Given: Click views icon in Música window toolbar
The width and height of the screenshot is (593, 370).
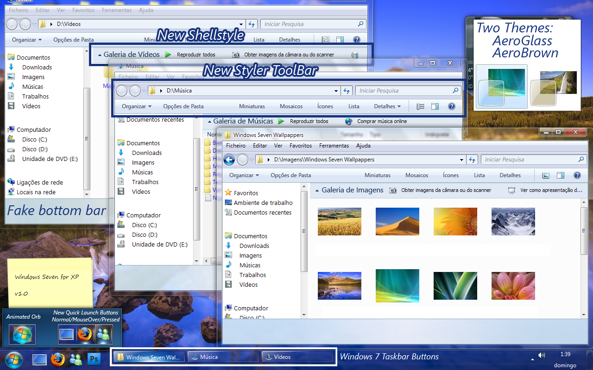Looking at the screenshot, I should [421, 106].
